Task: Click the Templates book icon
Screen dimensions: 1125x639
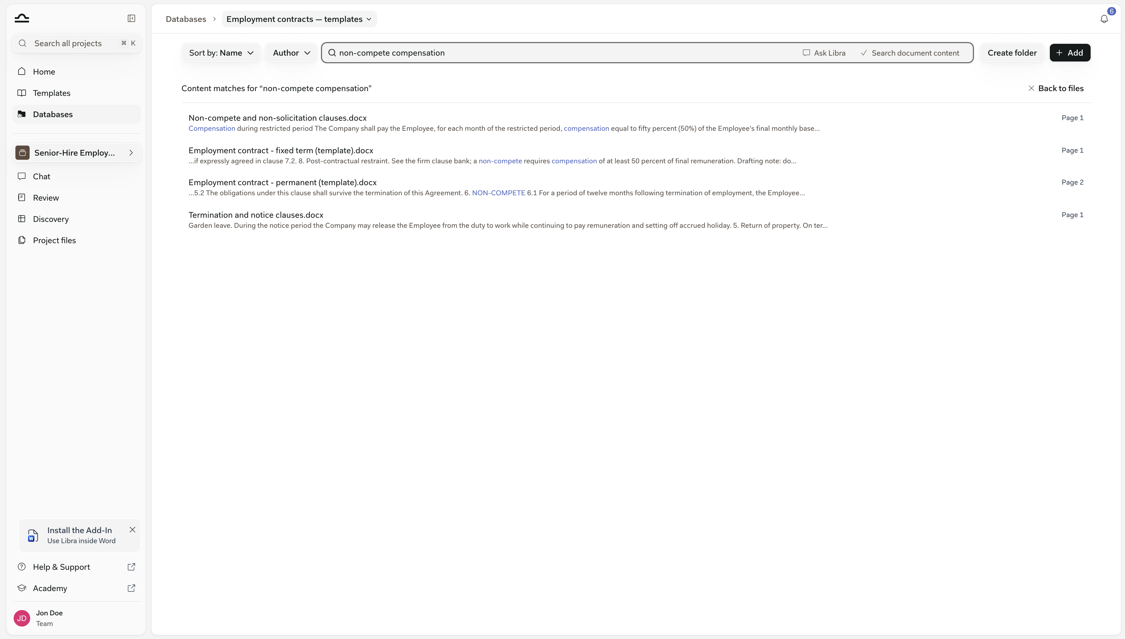Action: pos(22,93)
